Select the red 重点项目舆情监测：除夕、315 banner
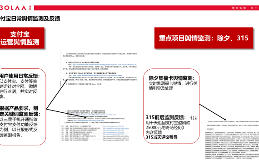 click(204, 38)
